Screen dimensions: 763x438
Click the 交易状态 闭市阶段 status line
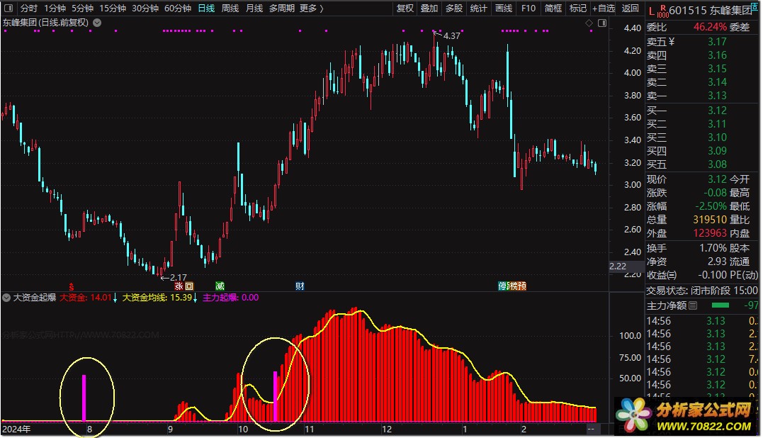[702, 291]
